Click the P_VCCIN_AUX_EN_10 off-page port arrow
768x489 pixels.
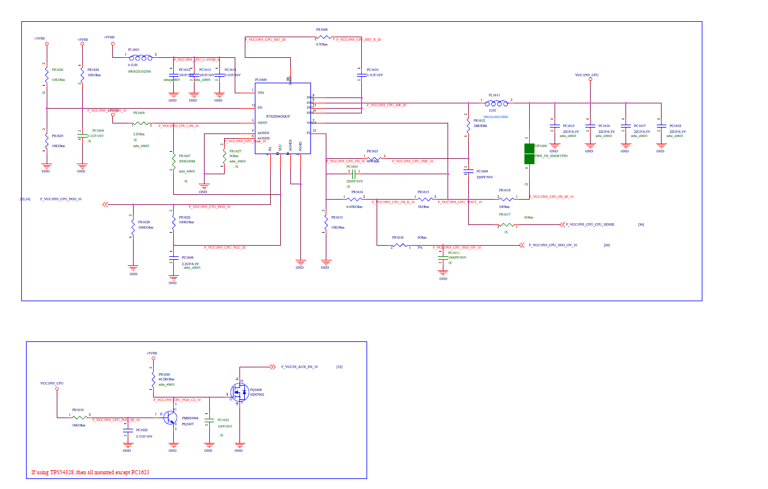click(x=274, y=367)
